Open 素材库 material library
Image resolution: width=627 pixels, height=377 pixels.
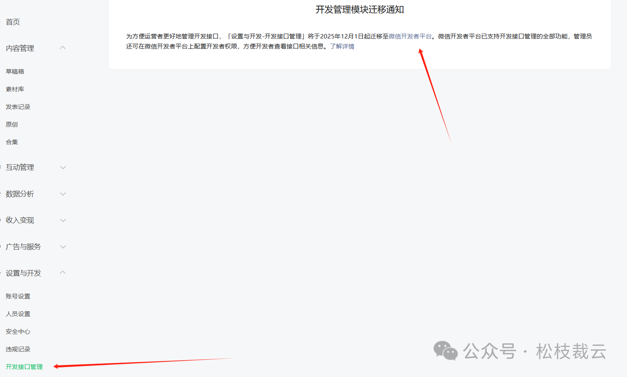click(x=15, y=89)
